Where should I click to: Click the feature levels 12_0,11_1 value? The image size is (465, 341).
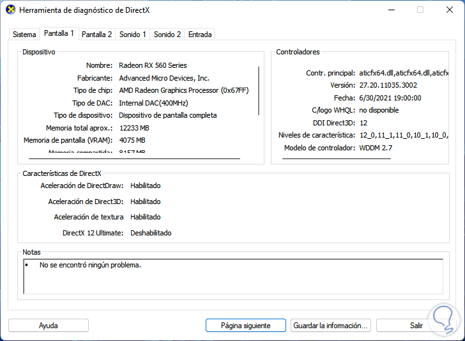pos(404,136)
